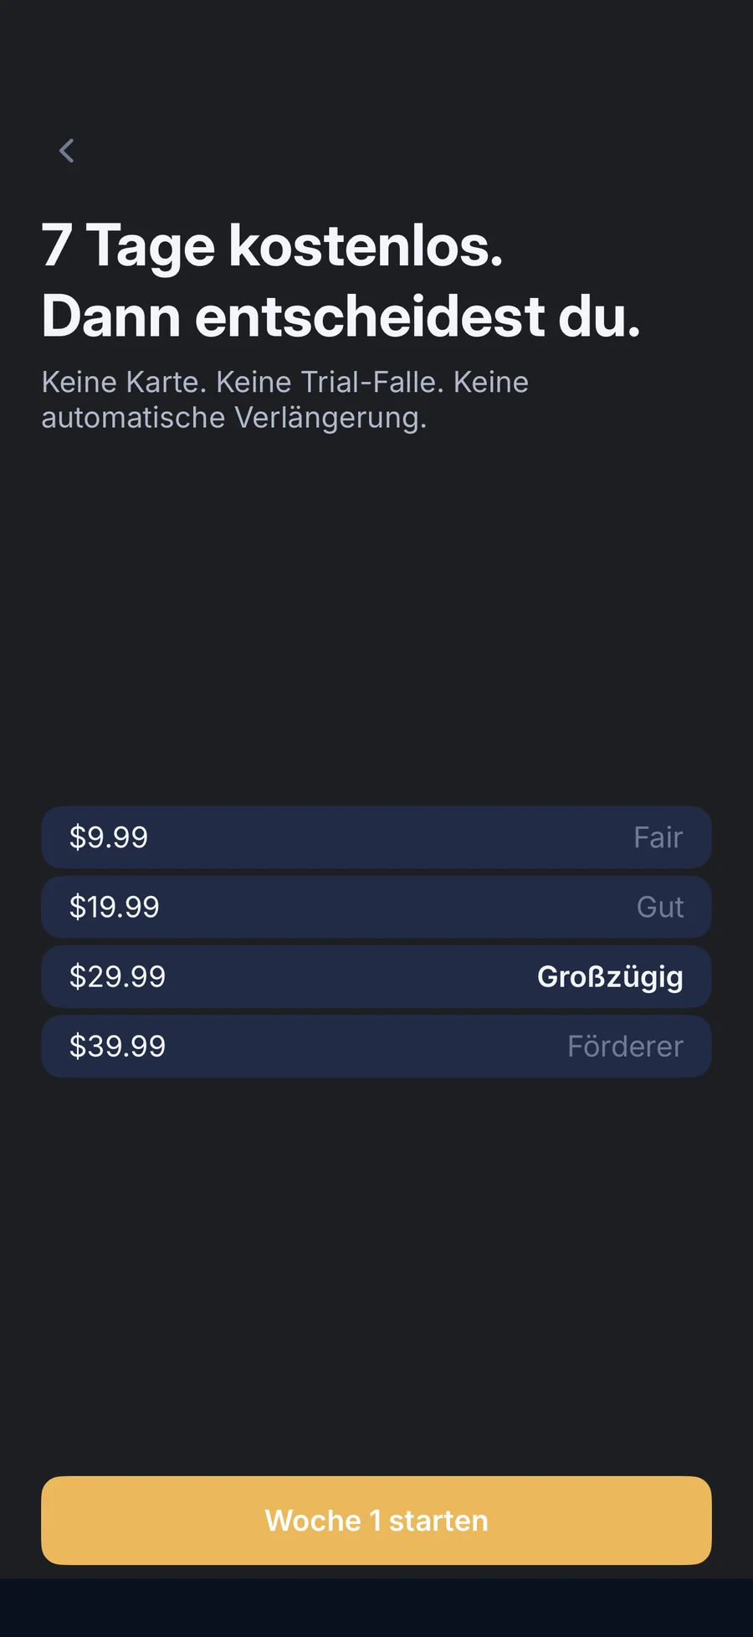Choose the cheapest pricing row

point(376,837)
